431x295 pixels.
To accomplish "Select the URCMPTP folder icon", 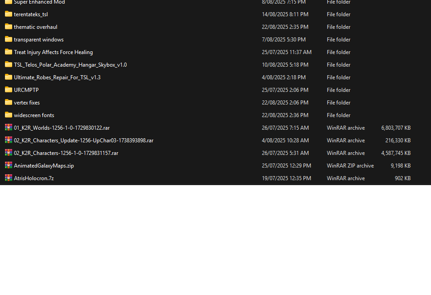I will [9, 90].
